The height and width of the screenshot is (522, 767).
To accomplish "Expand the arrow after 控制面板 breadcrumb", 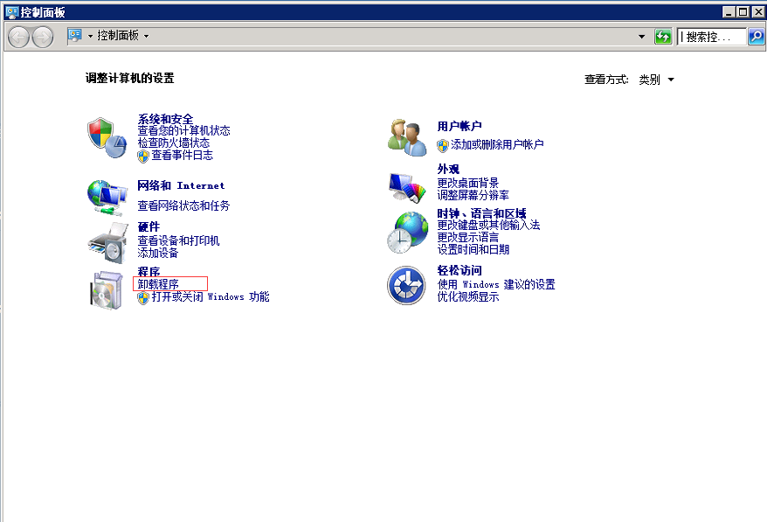I will [146, 36].
